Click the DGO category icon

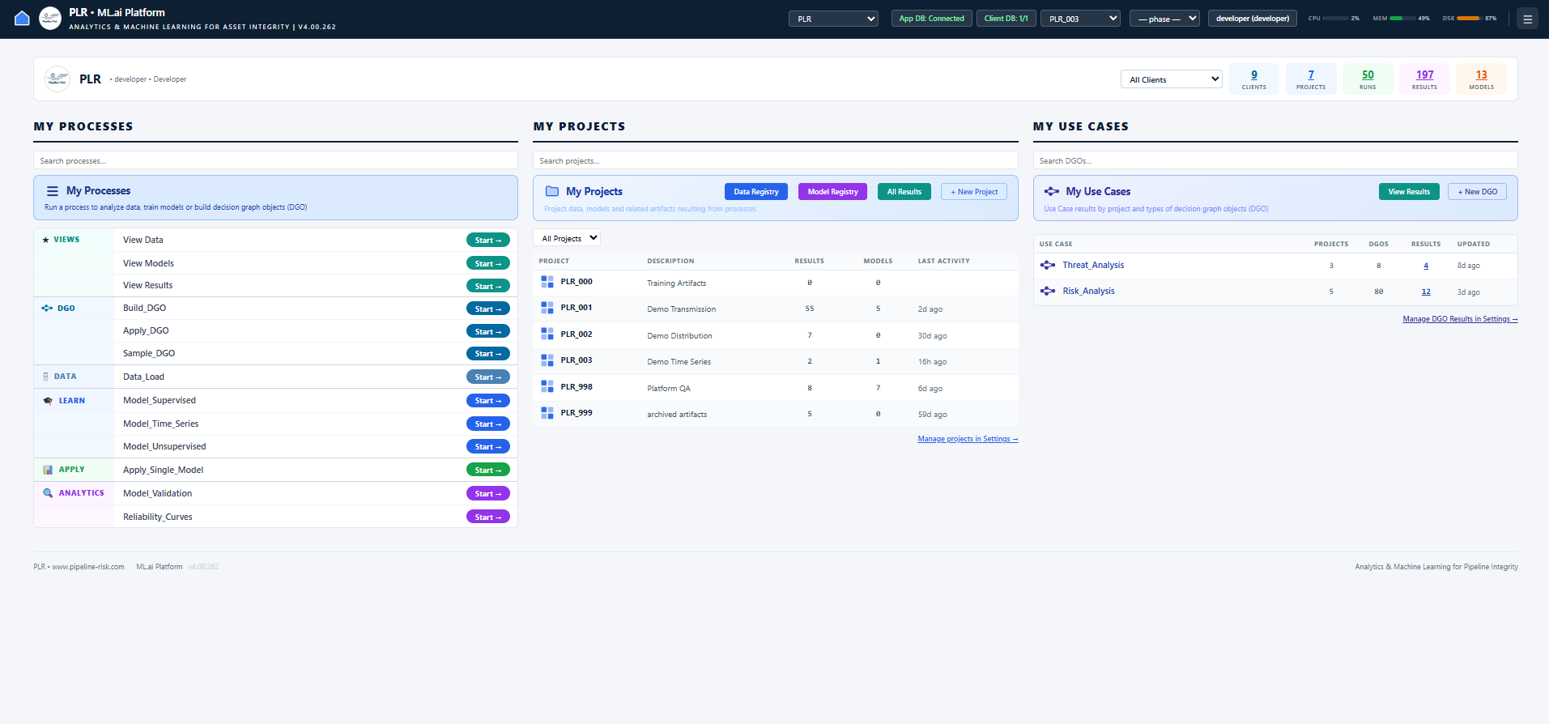click(x=47, y=308)
